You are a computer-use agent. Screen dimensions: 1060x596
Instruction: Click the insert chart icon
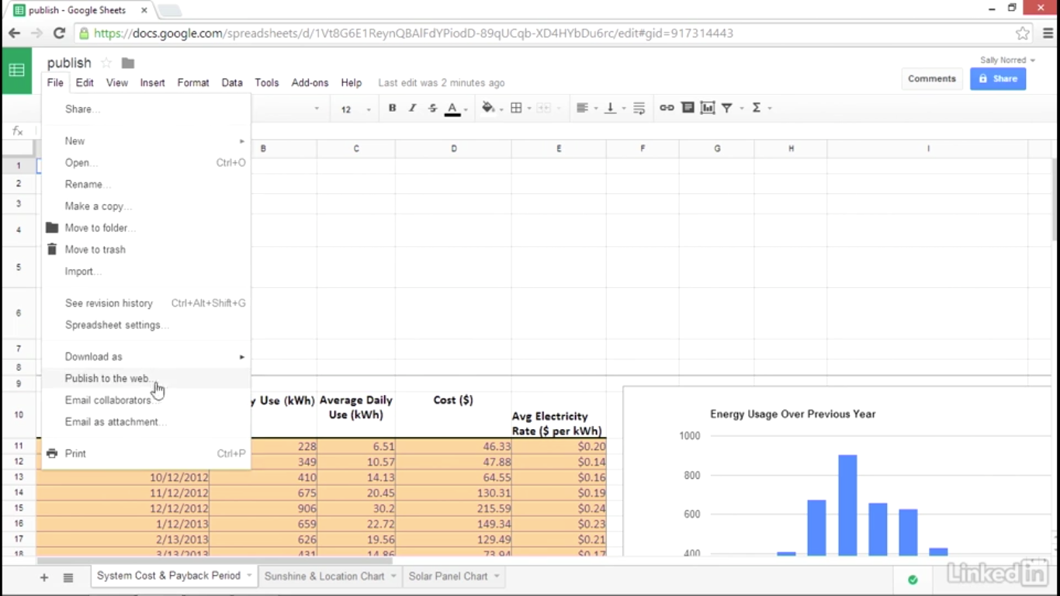[708, 108]
